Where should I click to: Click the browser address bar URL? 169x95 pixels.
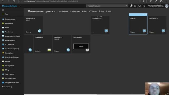51,1
